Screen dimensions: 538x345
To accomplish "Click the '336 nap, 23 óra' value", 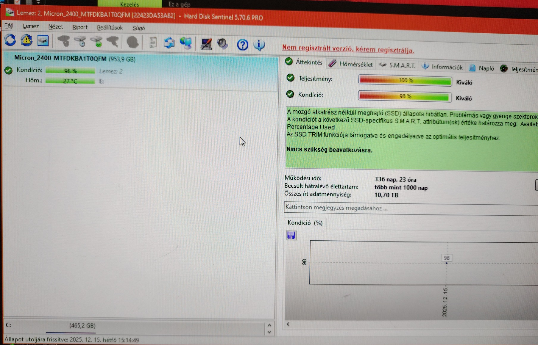I will click(395, 179).
